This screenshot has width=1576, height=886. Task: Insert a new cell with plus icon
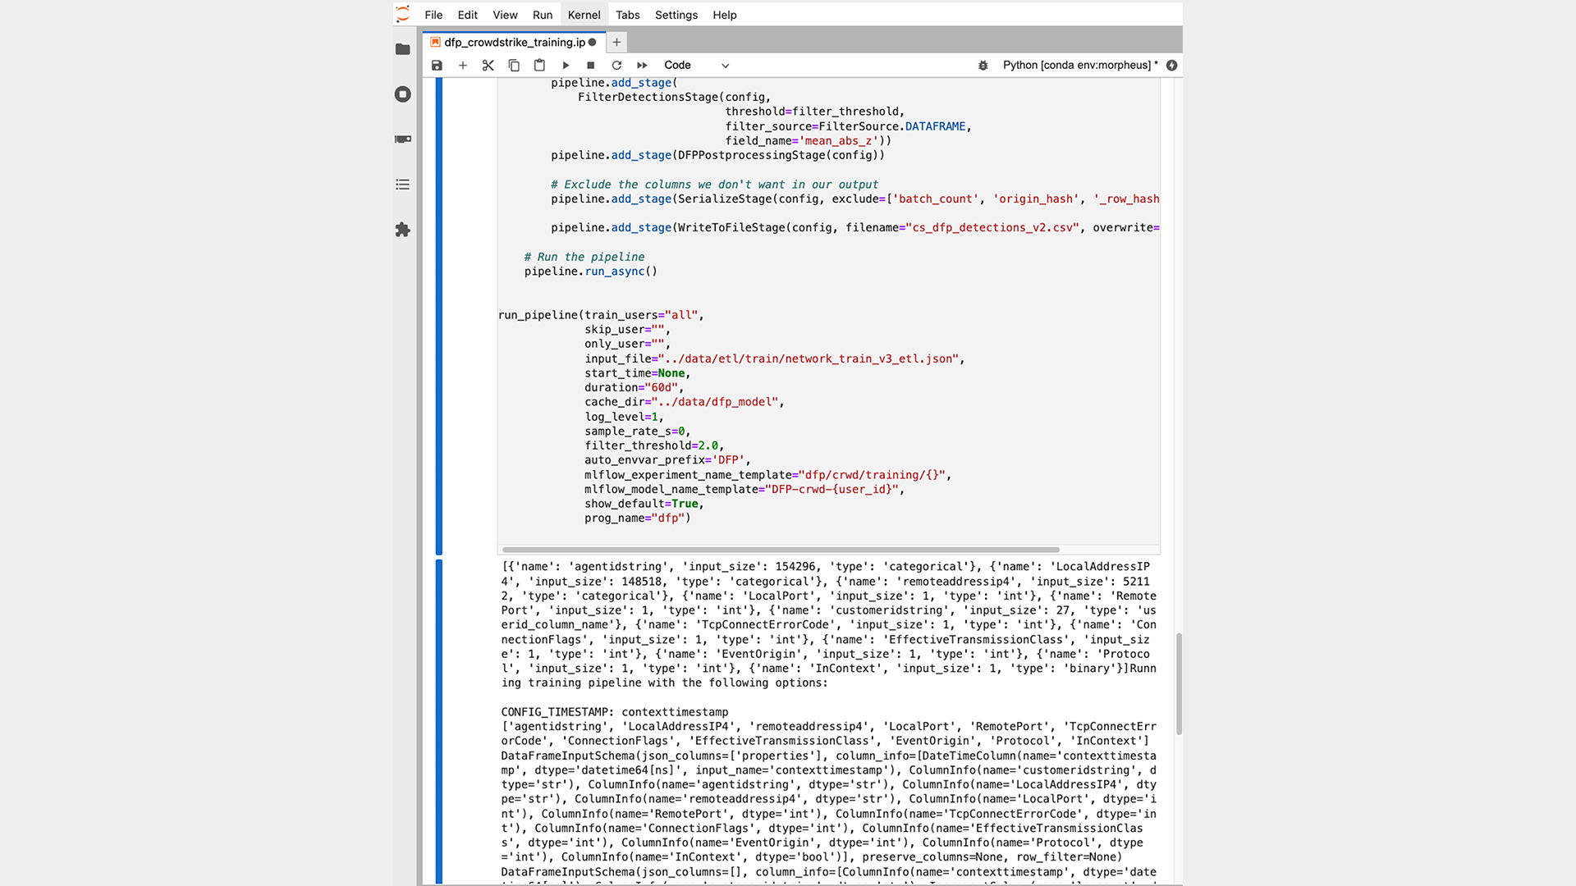463,66
